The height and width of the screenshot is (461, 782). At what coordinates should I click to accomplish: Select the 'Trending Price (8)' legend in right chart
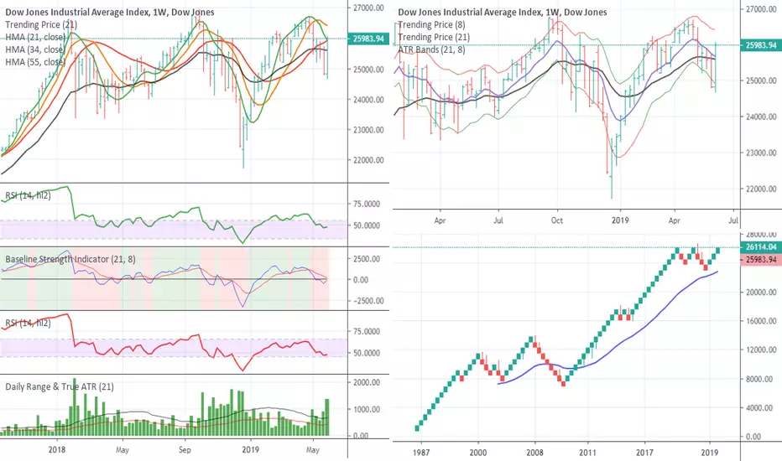(x=431, y=24)
